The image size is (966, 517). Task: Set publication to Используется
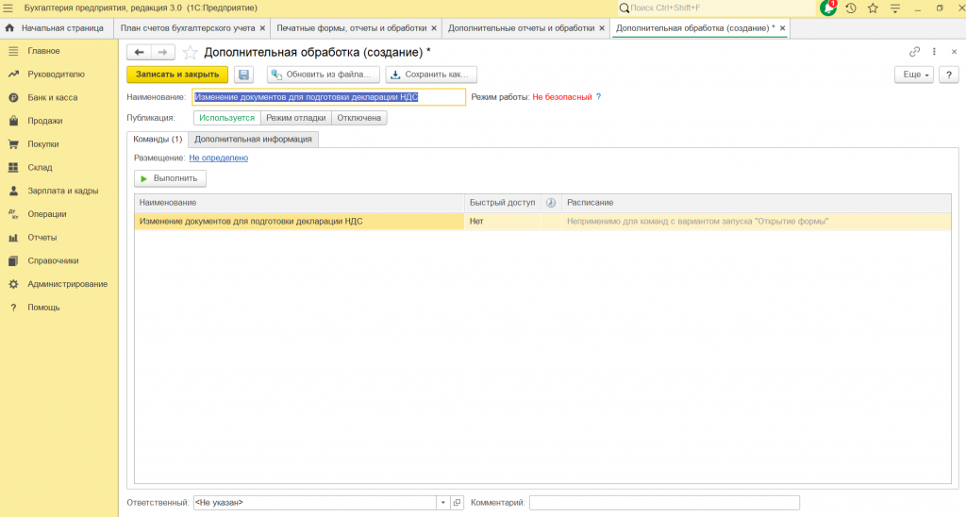[226, 118]
